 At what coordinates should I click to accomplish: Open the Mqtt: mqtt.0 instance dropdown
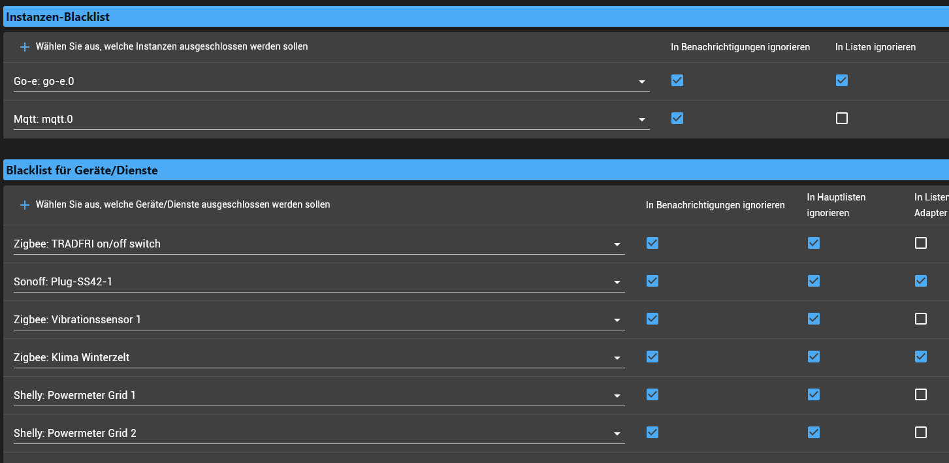[331, 120]
